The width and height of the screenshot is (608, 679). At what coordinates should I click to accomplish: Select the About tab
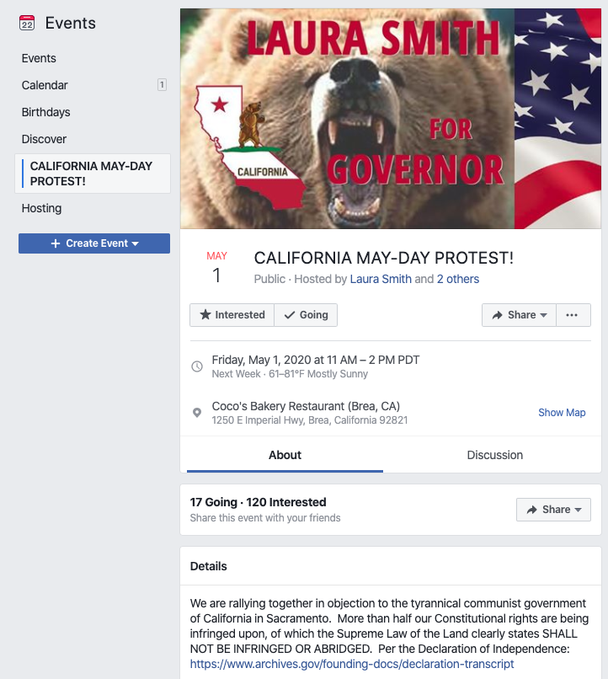click(x=285, y=455)
